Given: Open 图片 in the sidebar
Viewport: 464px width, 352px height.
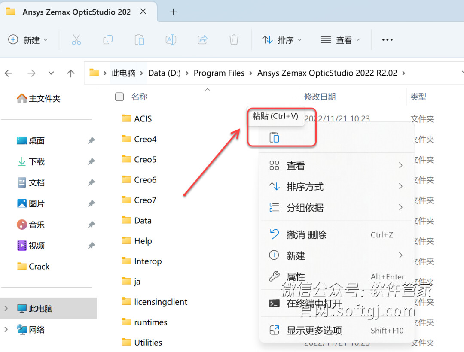Looking at the screenshot, I should (31, 203).
